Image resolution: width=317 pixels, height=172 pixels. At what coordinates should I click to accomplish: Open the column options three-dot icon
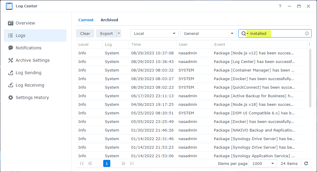click(309, 45)
